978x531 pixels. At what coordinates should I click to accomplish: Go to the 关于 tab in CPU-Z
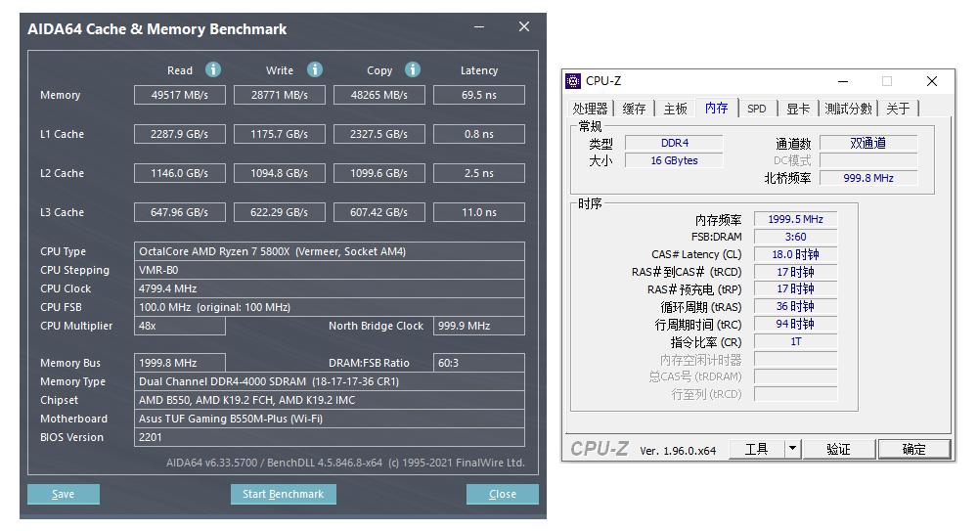click(898, 109)
